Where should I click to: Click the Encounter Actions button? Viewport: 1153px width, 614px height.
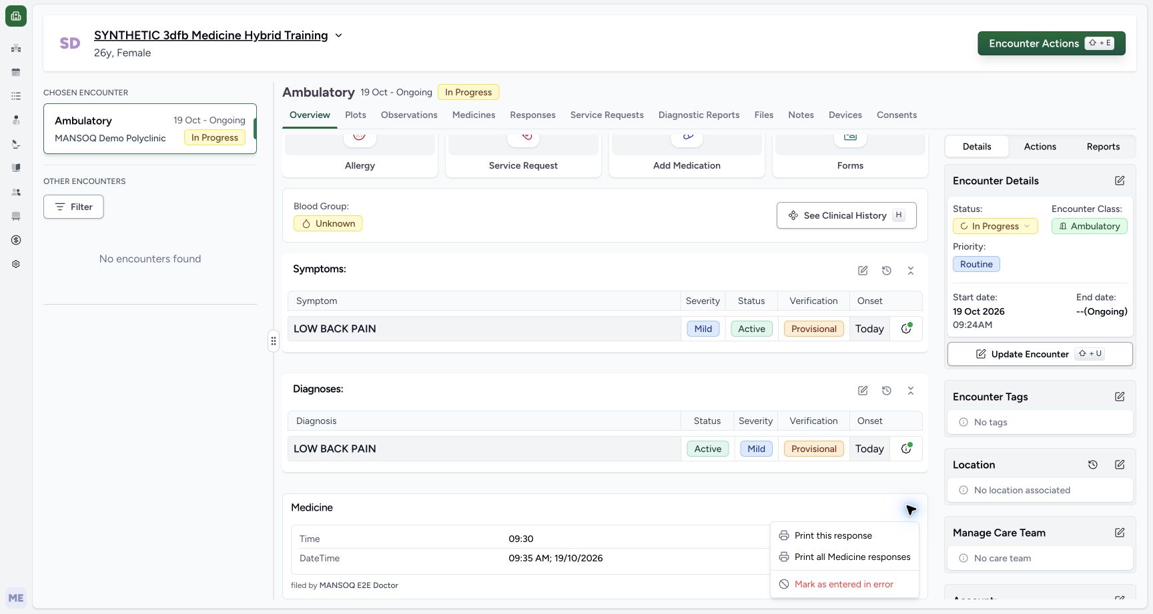[x=1052, y=43]
